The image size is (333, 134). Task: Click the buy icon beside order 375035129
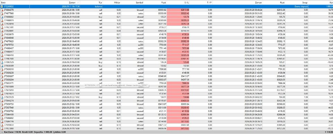pos(2,97)
